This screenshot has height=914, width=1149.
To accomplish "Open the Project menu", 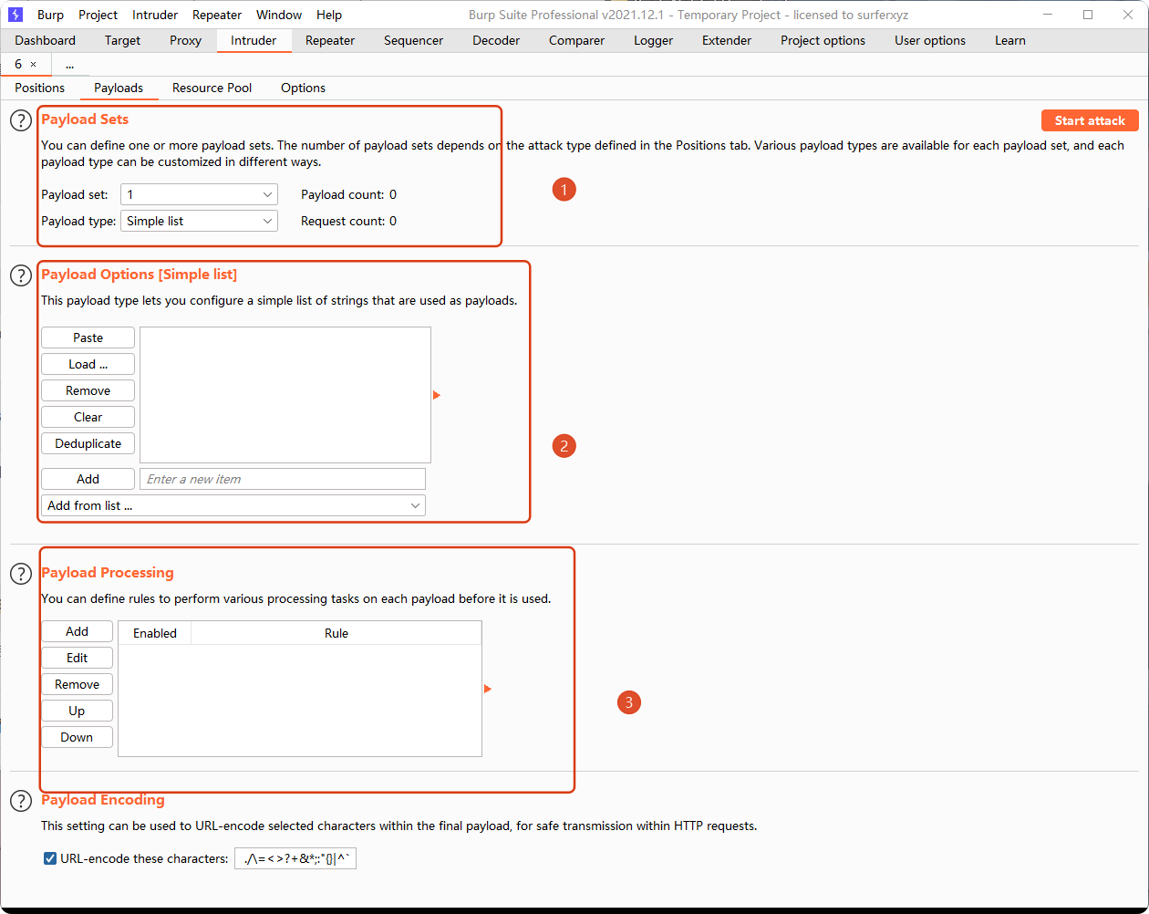I will point(98,15).
